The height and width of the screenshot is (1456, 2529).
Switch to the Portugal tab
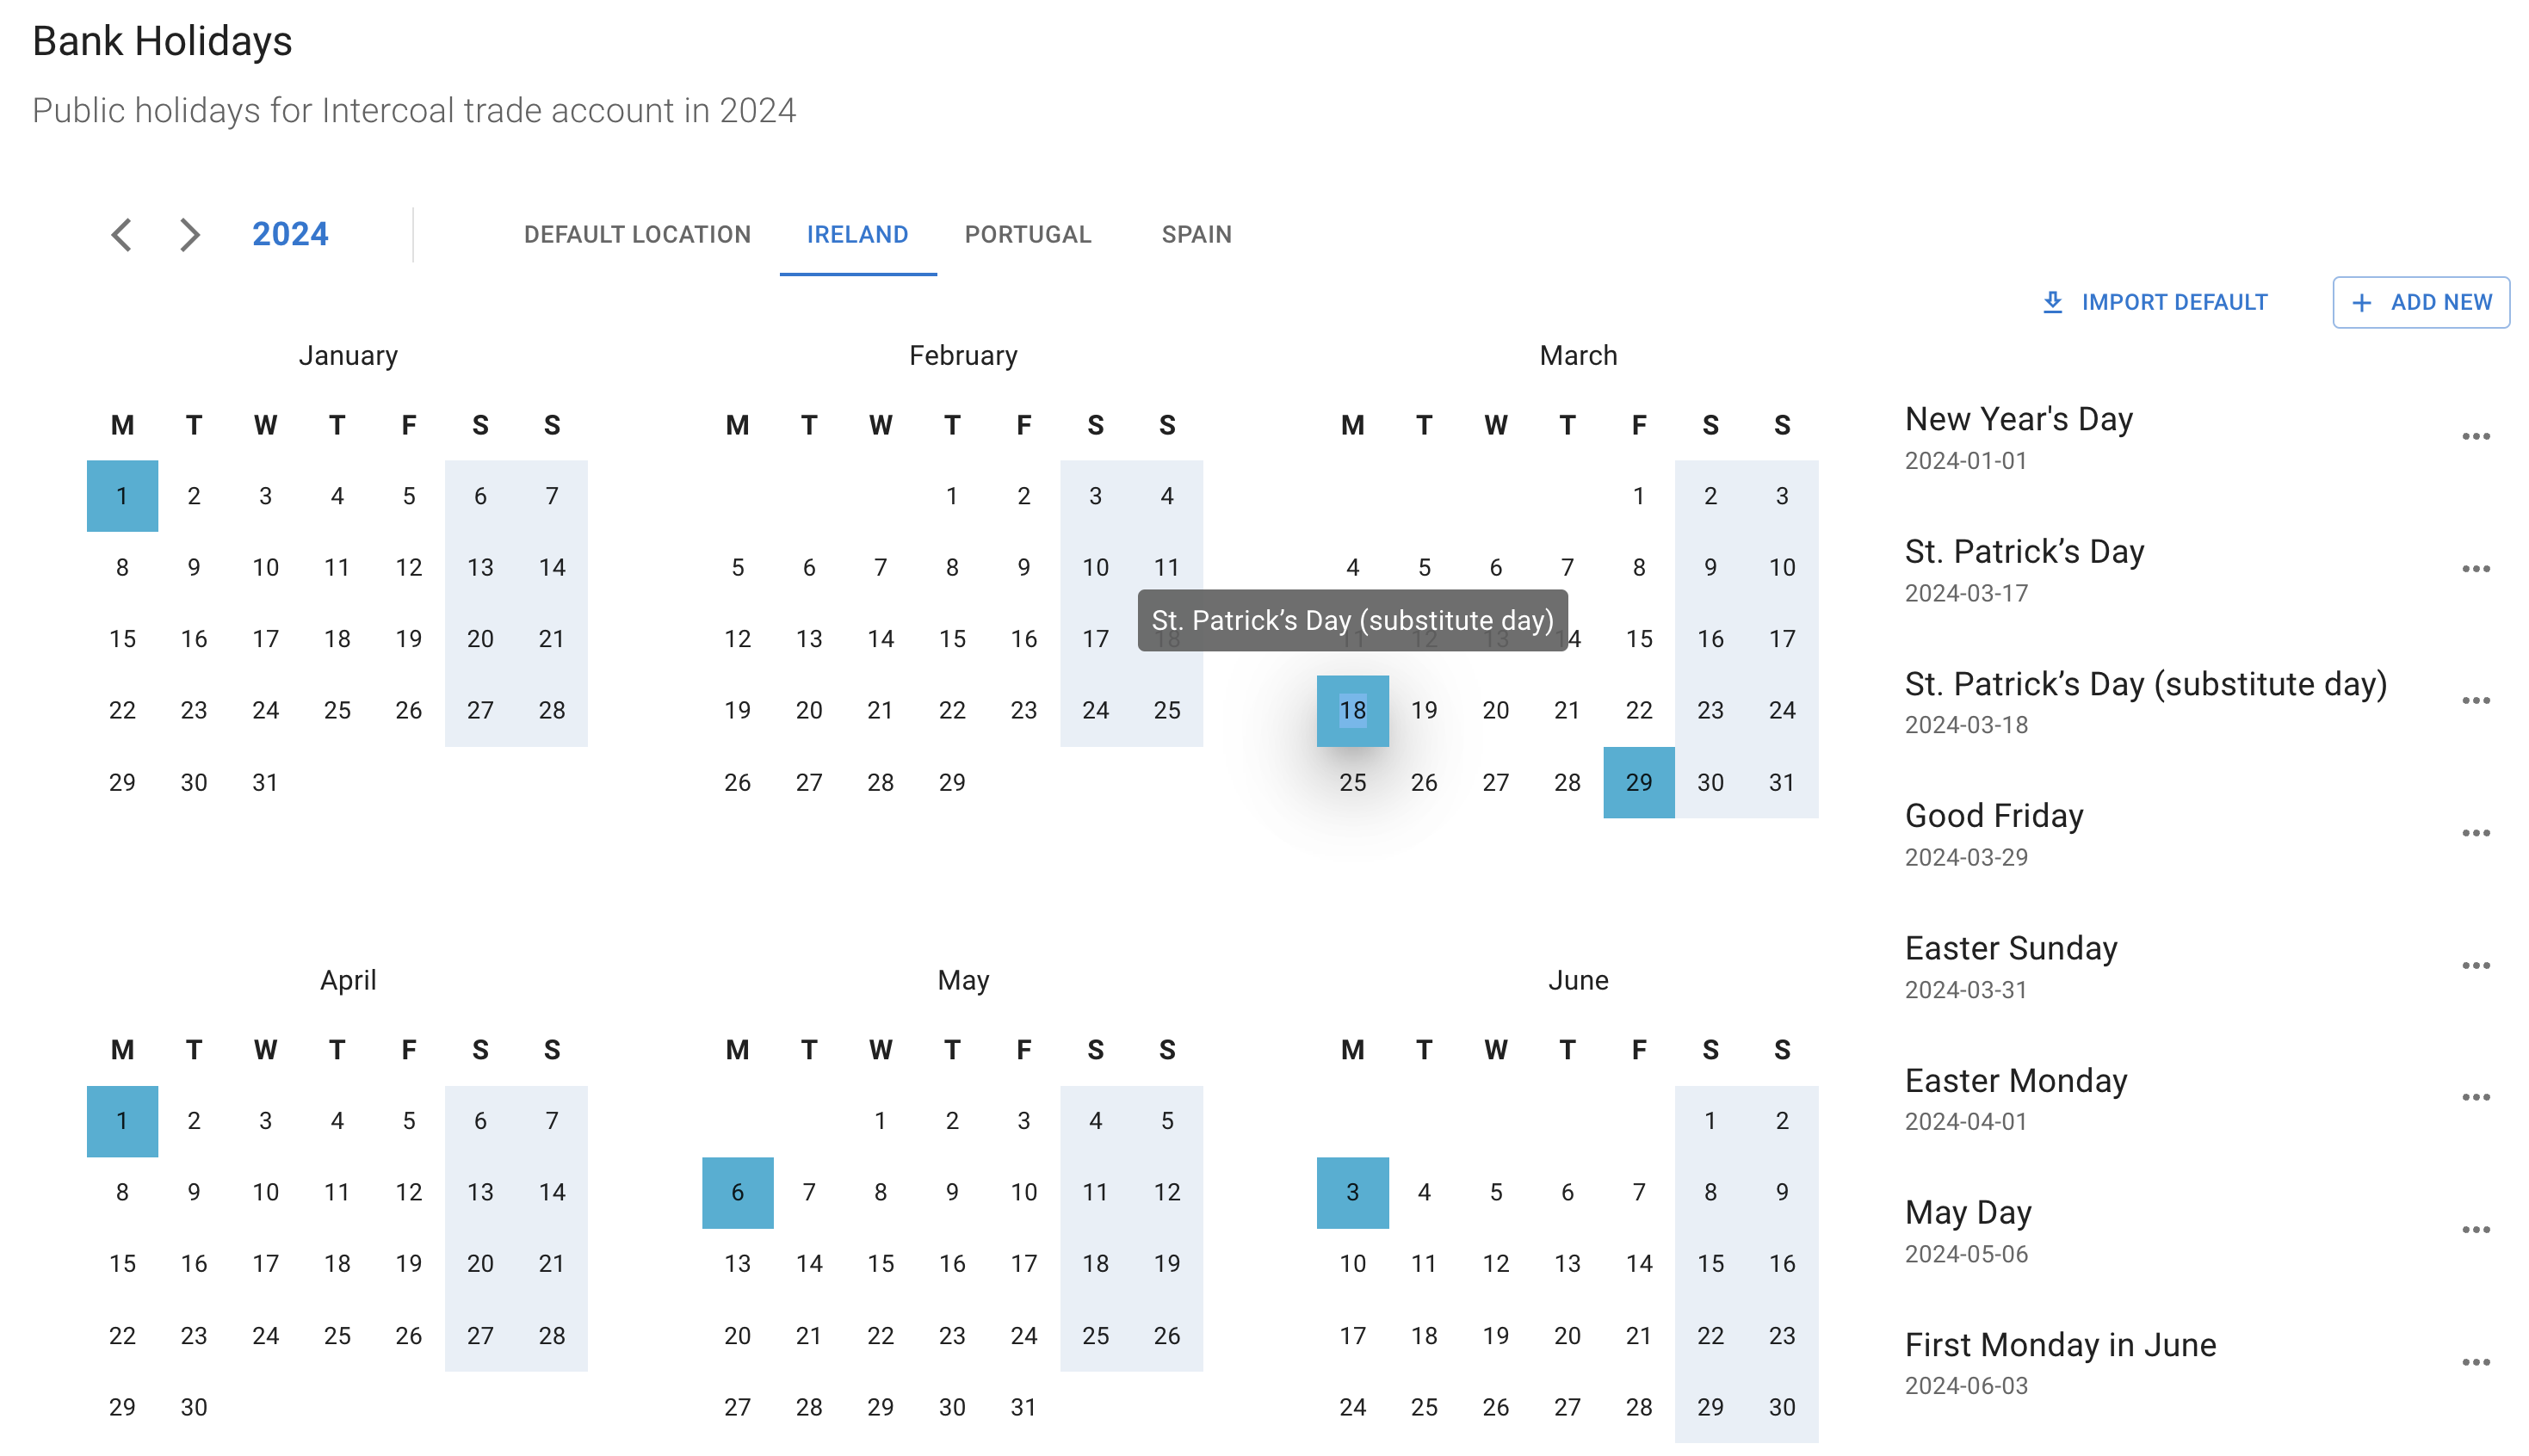[x=1028, y=234]
